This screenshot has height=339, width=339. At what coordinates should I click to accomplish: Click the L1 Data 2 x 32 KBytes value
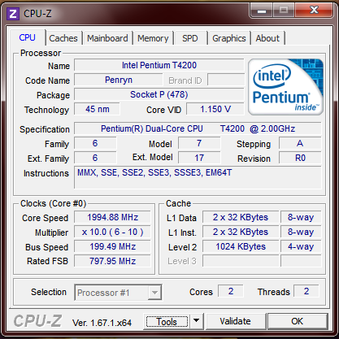click(x=241, y=217)
